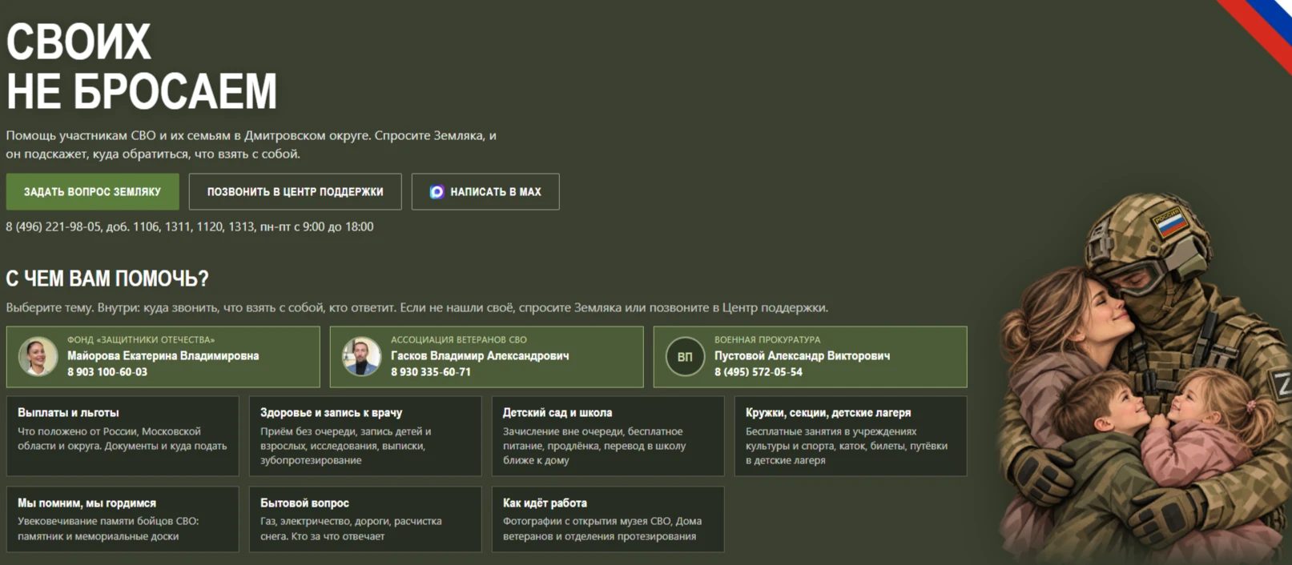The width and height of the screenshot is (1292, 565).
Task: Click the Задать вопрос Земляку button
Action: coord(92,192)
